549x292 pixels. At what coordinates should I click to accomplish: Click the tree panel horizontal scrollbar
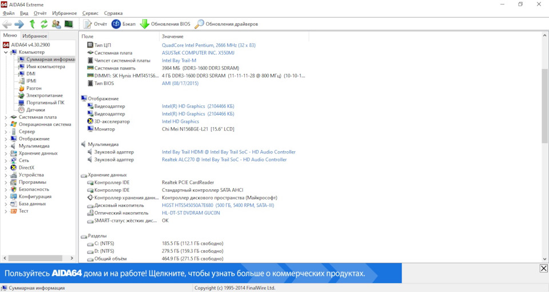click(35, 258)
